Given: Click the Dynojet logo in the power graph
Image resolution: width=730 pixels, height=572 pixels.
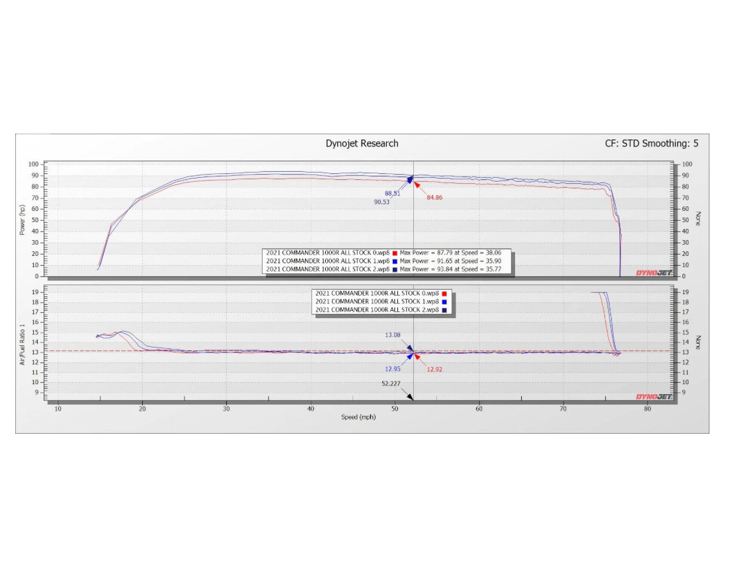Looking at the screenshot, I should point(654,272).
